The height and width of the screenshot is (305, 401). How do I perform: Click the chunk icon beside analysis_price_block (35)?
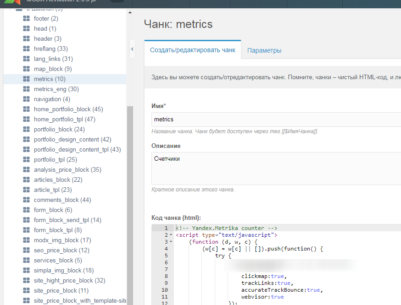(x=26, y=170)
